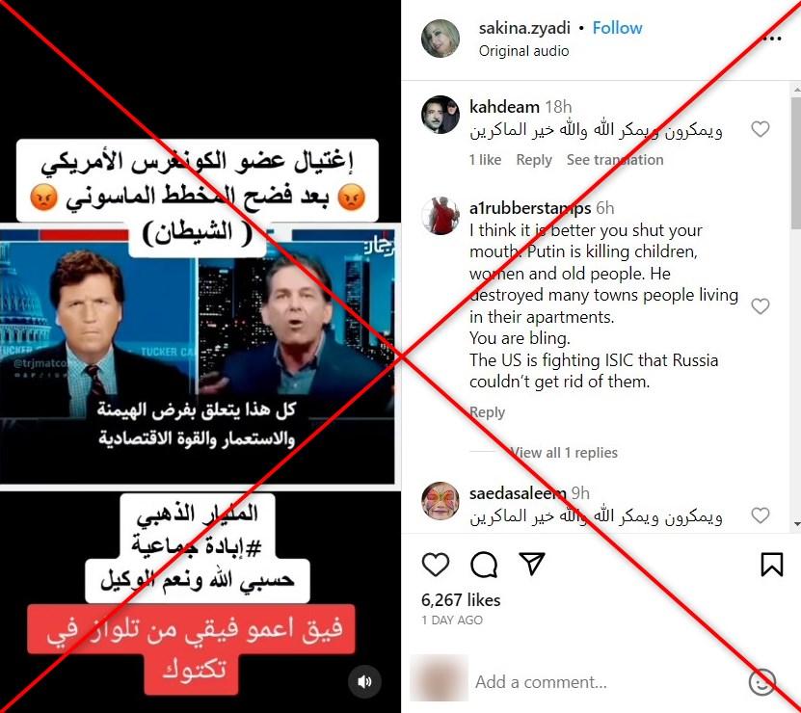
Task: Save post with bookmark icon
Action: [772, 565]
